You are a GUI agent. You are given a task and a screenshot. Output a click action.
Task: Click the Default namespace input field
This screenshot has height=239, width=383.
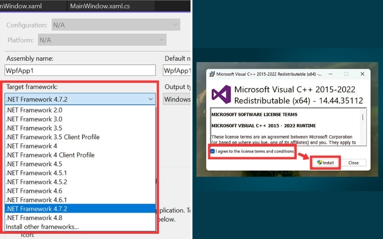pos(177,70)
